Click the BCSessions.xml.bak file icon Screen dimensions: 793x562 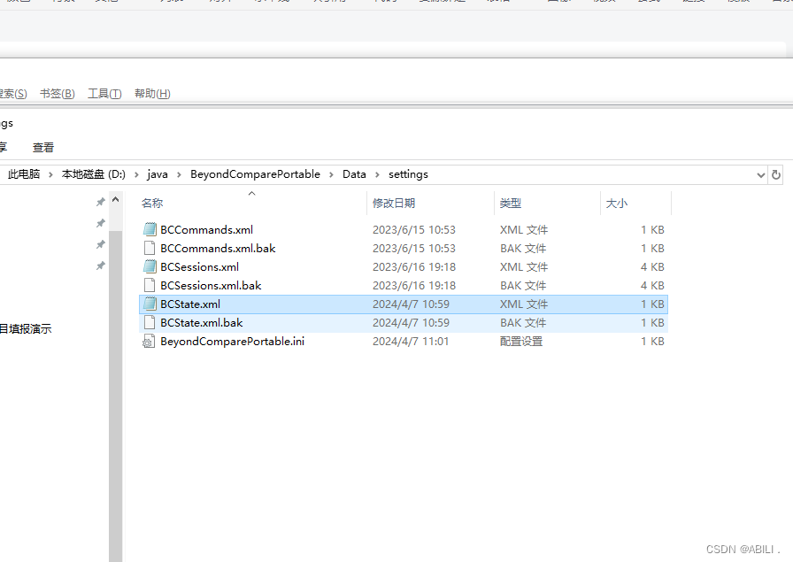click(150, 285)
